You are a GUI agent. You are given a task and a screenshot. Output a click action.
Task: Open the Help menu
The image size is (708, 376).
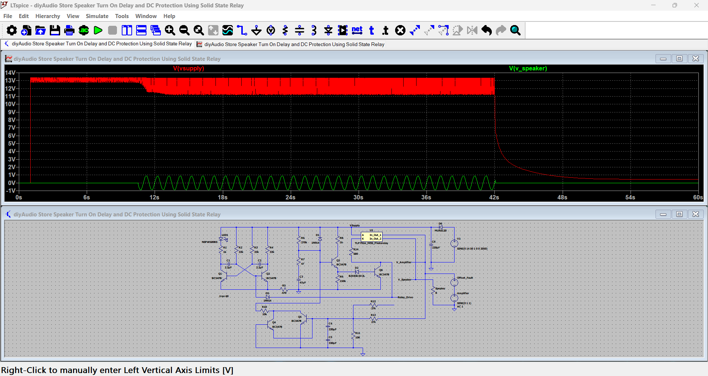(169, 16)
